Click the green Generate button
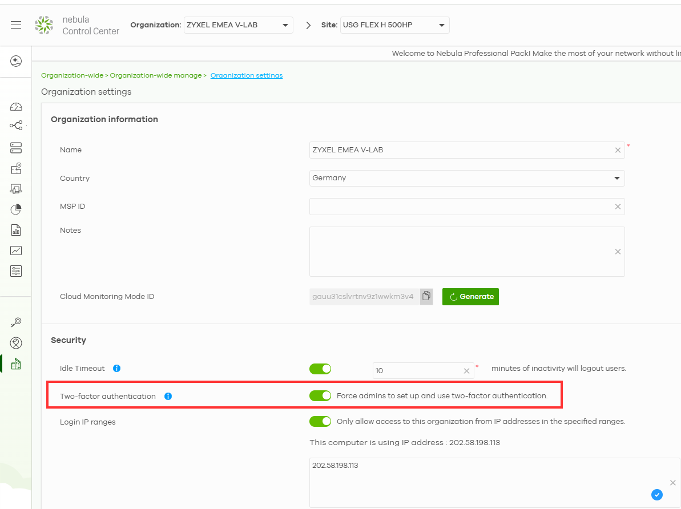 pyautogui.click(x=470, y=297)
